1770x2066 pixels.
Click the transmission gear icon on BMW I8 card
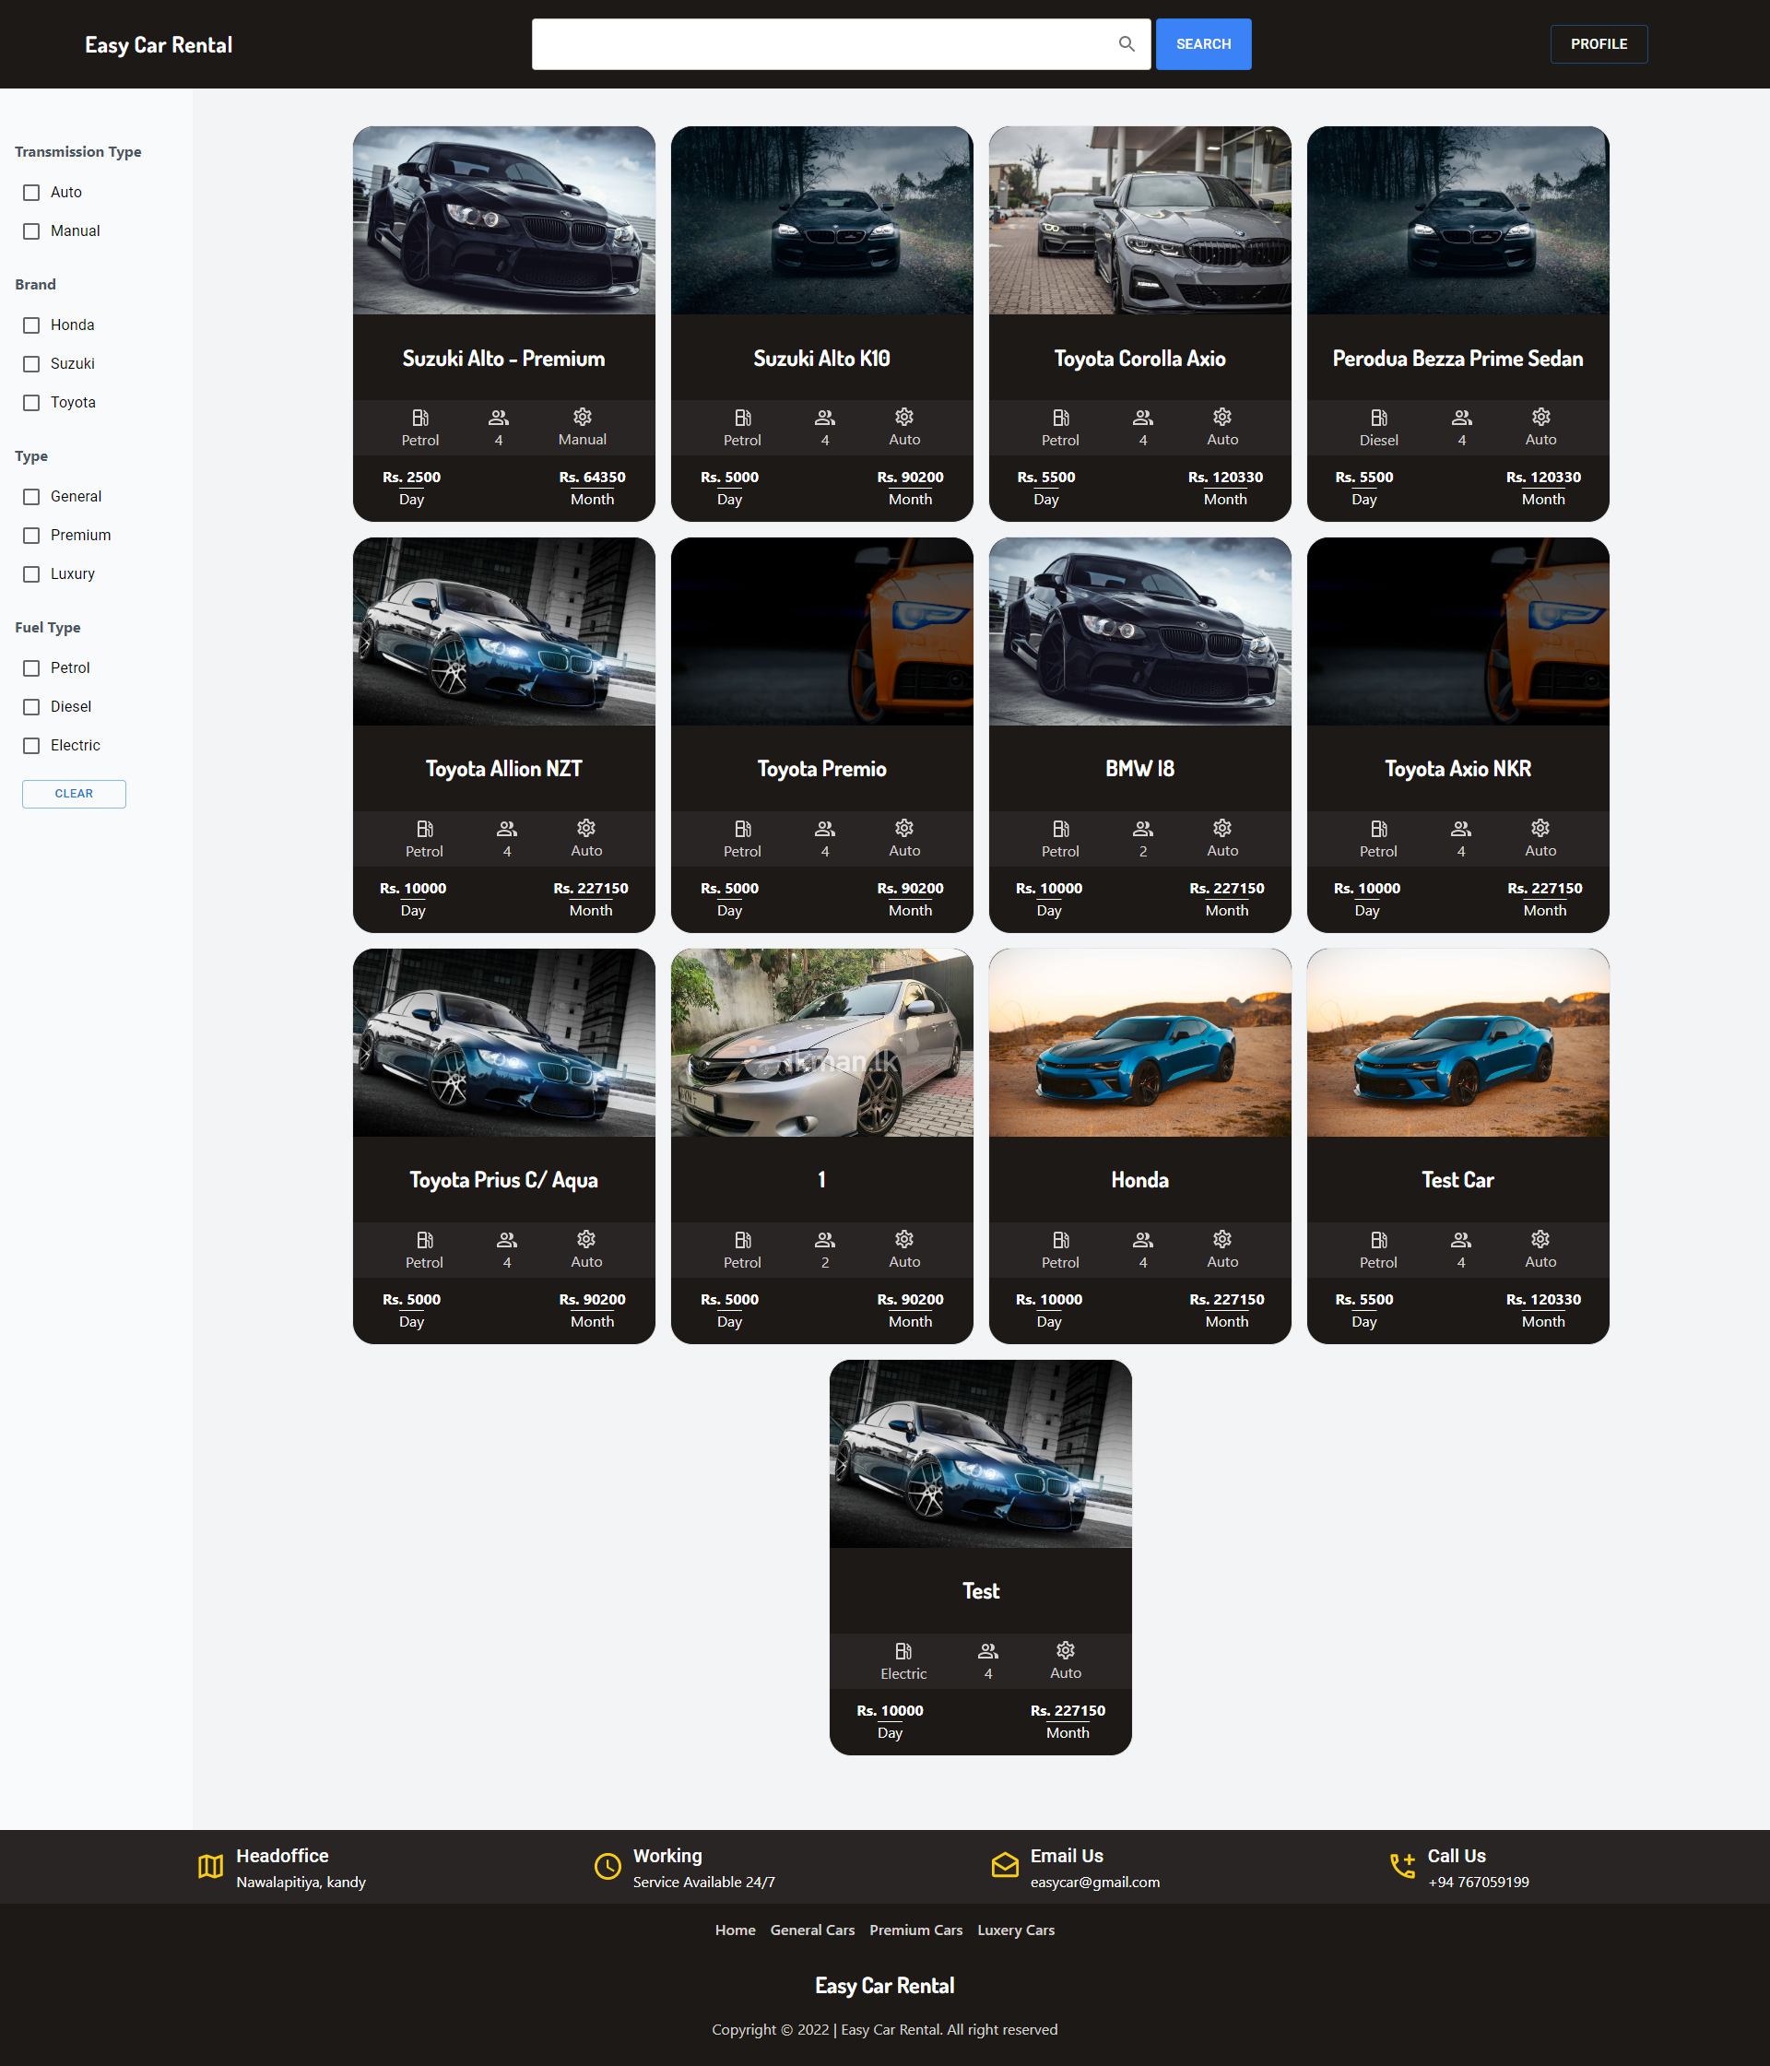(1221, 828)
